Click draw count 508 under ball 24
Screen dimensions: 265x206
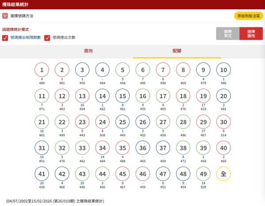[102, 135]
